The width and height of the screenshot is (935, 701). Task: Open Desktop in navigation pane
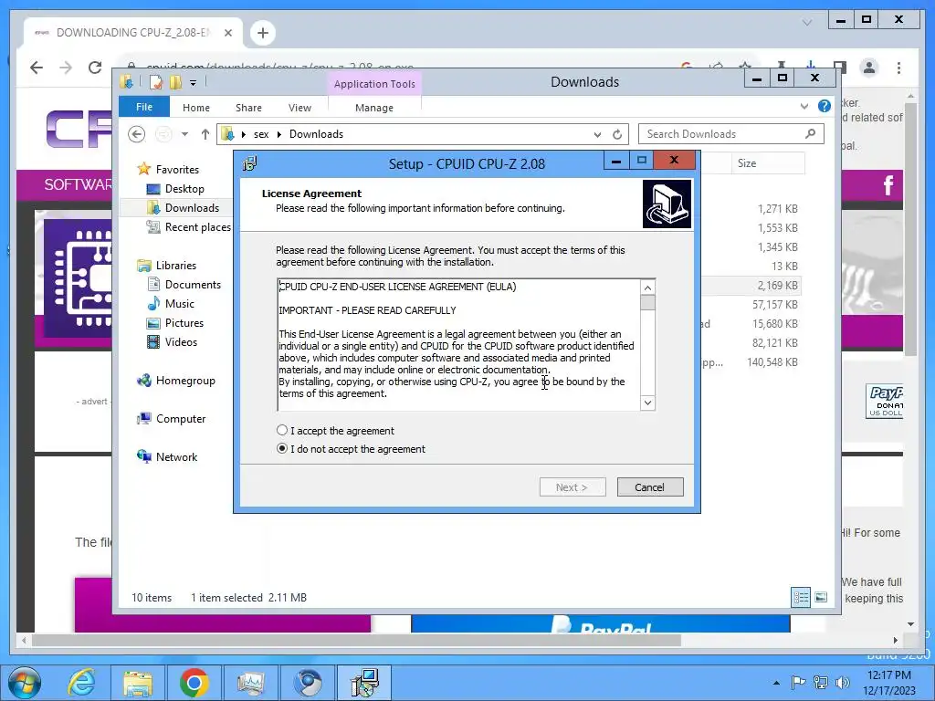tap(184, 188)
